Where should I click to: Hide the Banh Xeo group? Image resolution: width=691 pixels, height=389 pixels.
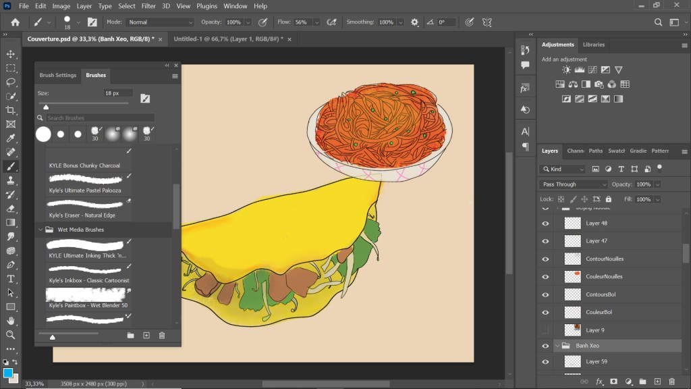coord(546,346)
